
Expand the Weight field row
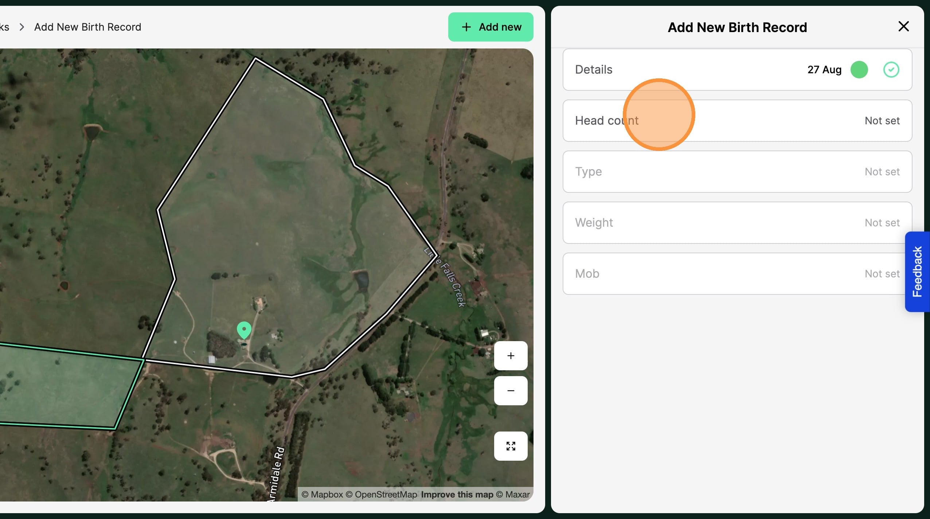pyautogui.click(x=737, y=223)
